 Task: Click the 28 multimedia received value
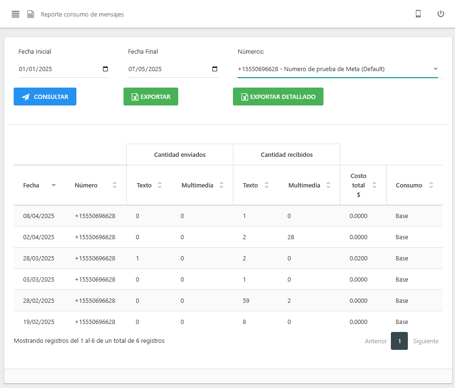pyautogui.click(x=291, y=237)
